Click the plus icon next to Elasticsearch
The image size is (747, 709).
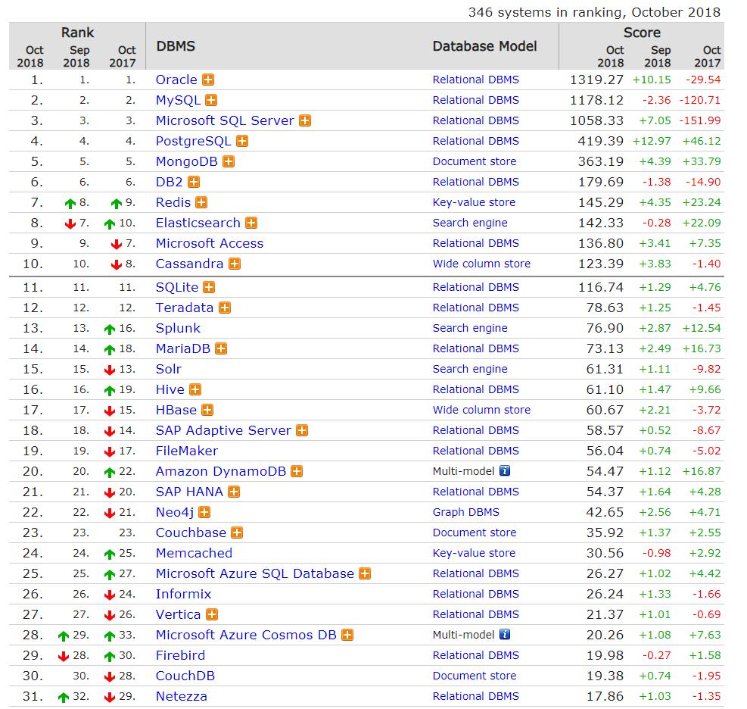(x=251, y=223)
